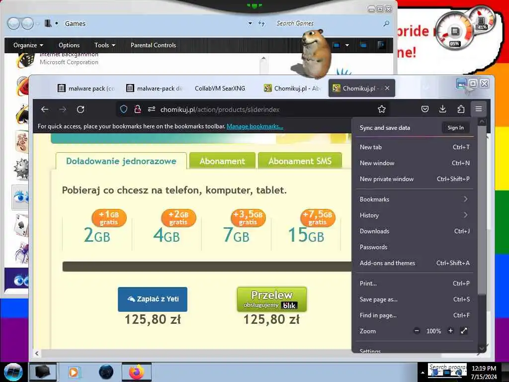Open Passwords menu entry
The image size is (509, 382).
(415, 247)
